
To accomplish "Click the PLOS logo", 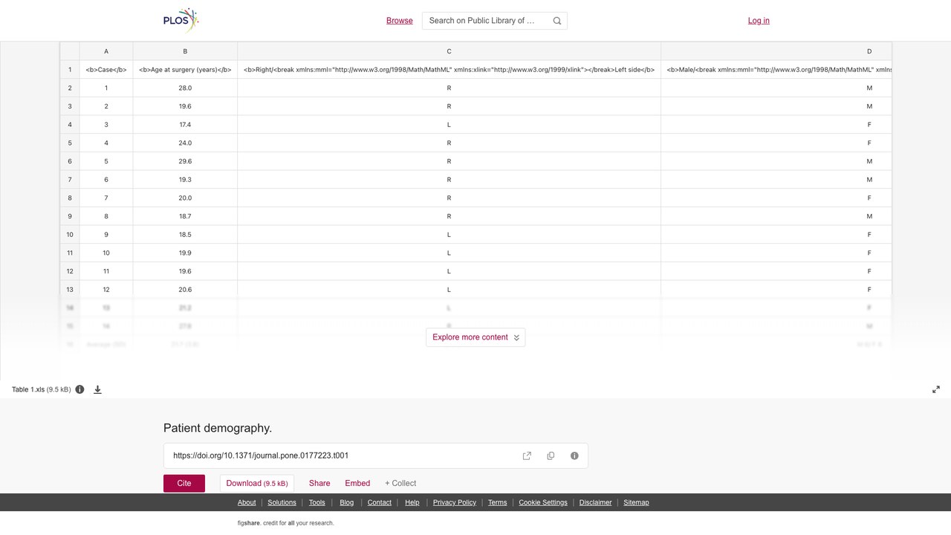I will tap(181, 20).
